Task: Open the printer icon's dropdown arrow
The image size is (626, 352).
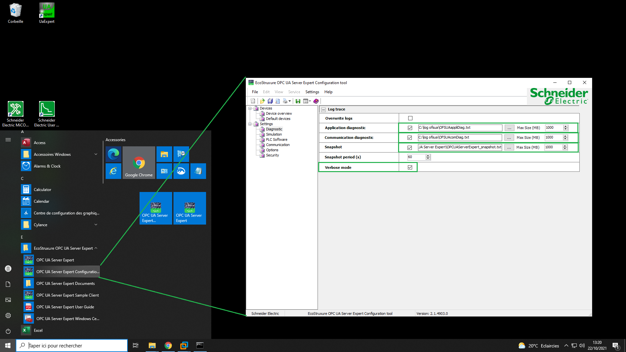Action: 290,101
